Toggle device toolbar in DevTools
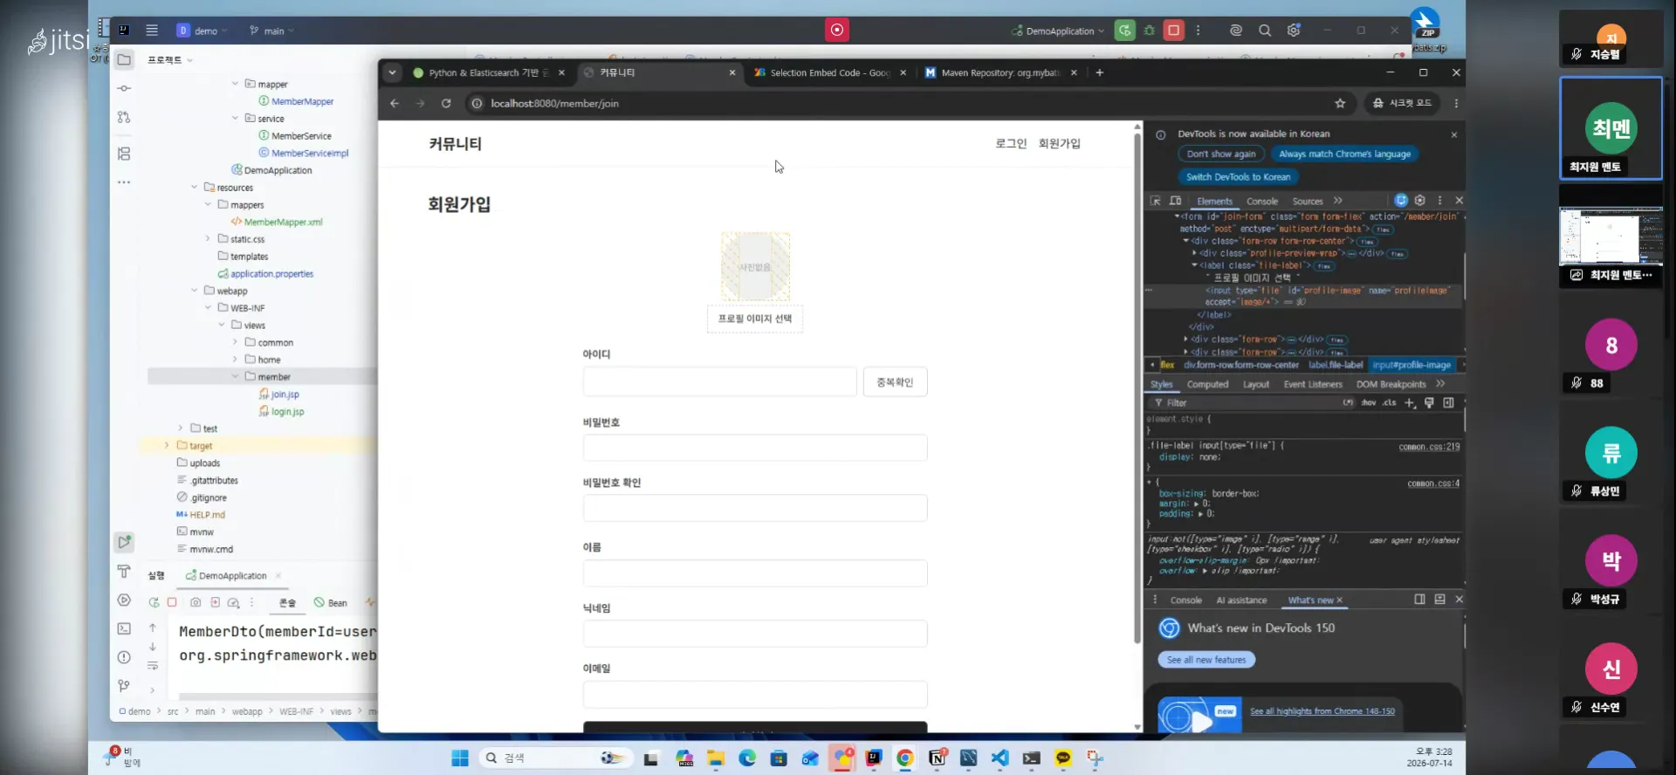Image resolution: width=1676 pixels, height=775 pixels. [x=1175, y=201]
